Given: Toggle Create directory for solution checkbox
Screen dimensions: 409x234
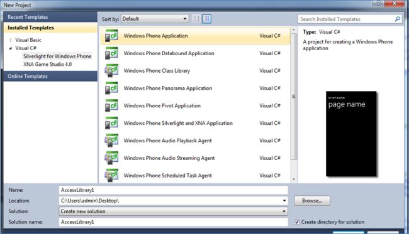Looking at the screenshot, I should 297,222.
